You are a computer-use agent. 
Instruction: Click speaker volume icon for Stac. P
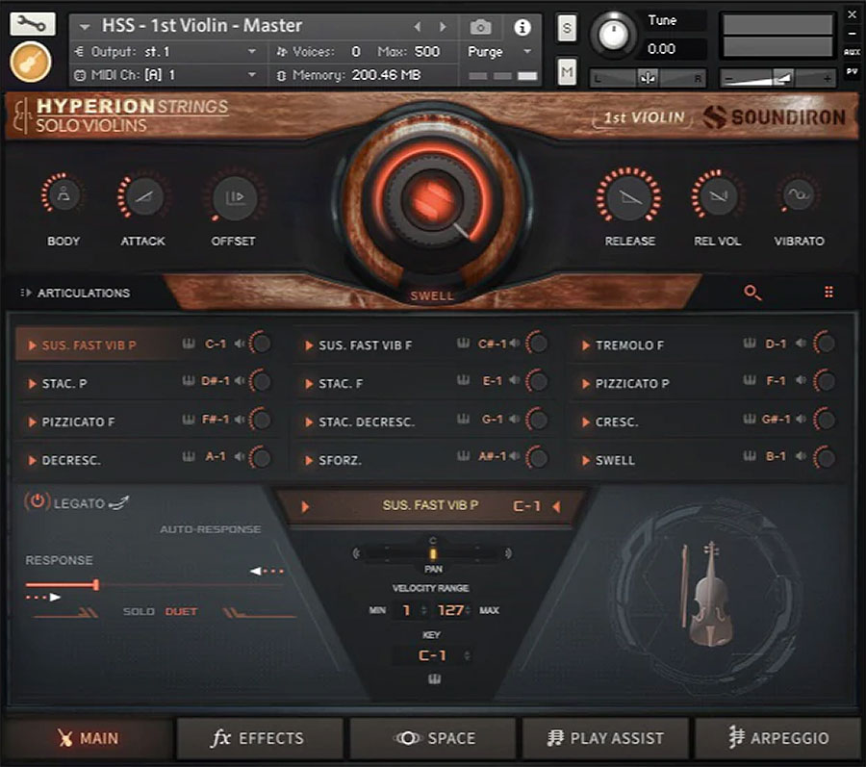coord(240,381)
